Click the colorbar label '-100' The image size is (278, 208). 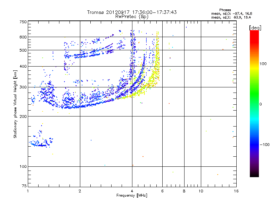pos(264,145)
